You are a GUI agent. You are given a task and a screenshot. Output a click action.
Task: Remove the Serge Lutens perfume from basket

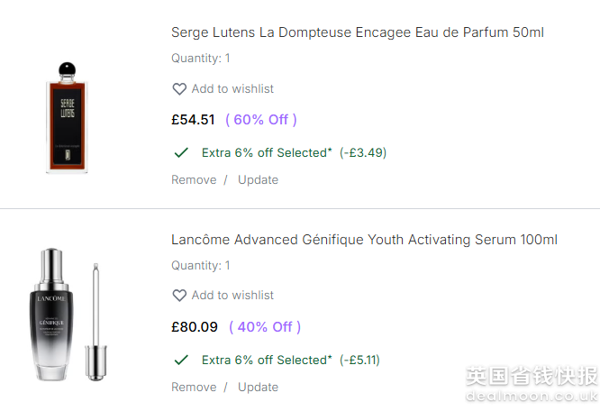pyautogui.click(x=194, y=179)
